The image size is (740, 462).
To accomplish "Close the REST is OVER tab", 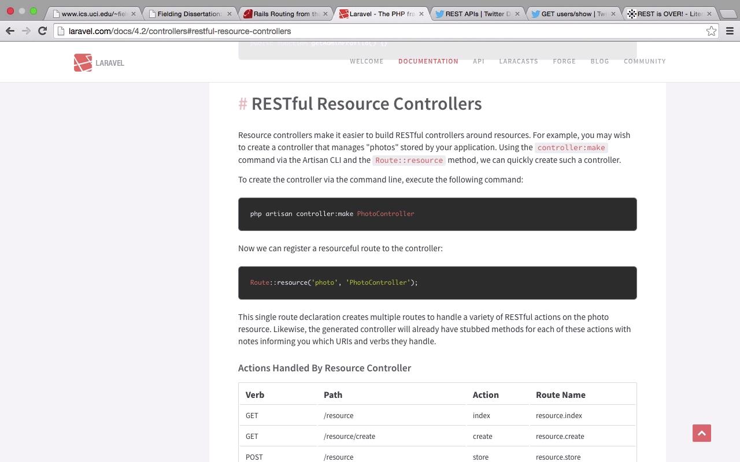I will click(709, 14).
